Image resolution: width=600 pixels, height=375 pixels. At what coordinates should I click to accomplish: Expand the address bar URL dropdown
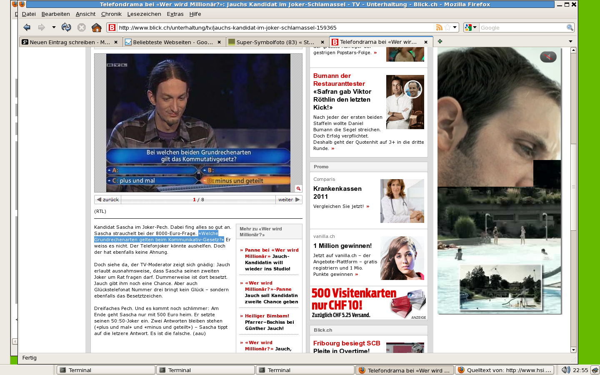click(x=455, y=27)
